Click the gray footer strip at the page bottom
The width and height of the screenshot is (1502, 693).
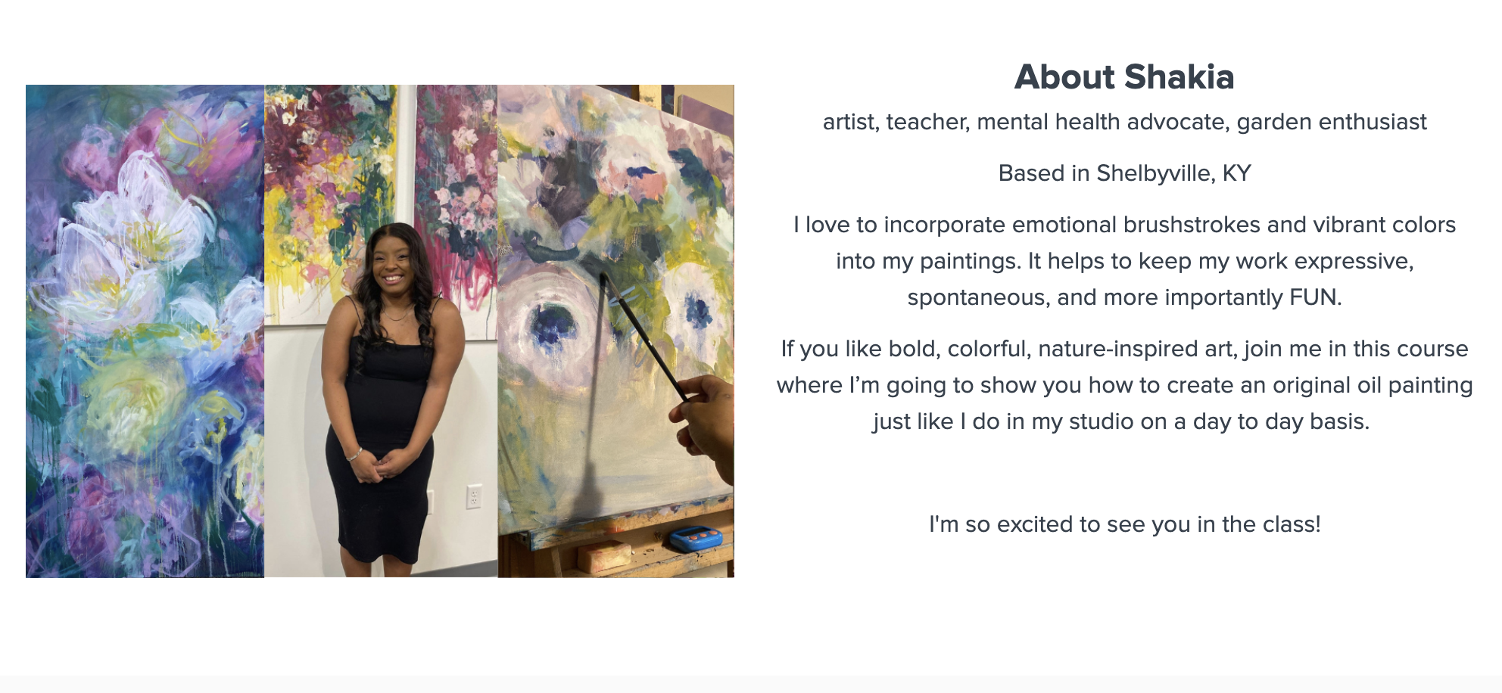tap(751, 684)
